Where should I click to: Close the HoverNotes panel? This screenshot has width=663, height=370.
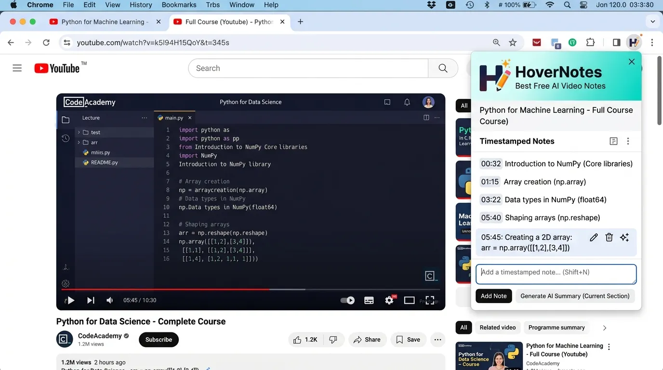coord(632,62)
